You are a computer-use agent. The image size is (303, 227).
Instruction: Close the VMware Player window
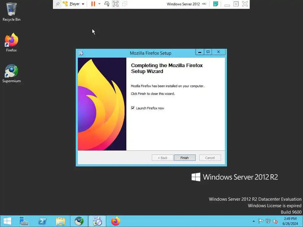(x=245, y=4)
